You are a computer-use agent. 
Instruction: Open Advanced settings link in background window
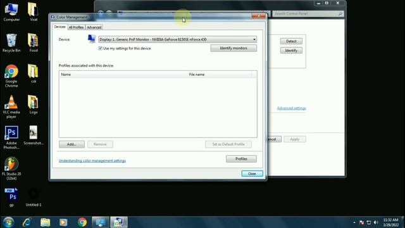(291, 108)
